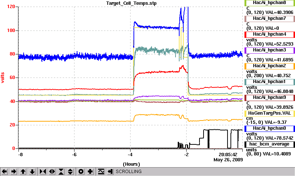Click the VAL=52.5293 reading

click(x=279, y=44)
